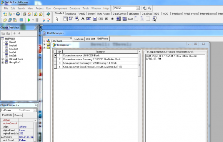This screenshot has width=223, height=142.
Task: Open the Data Access palette tab
Action: click(x=104, y=14)
